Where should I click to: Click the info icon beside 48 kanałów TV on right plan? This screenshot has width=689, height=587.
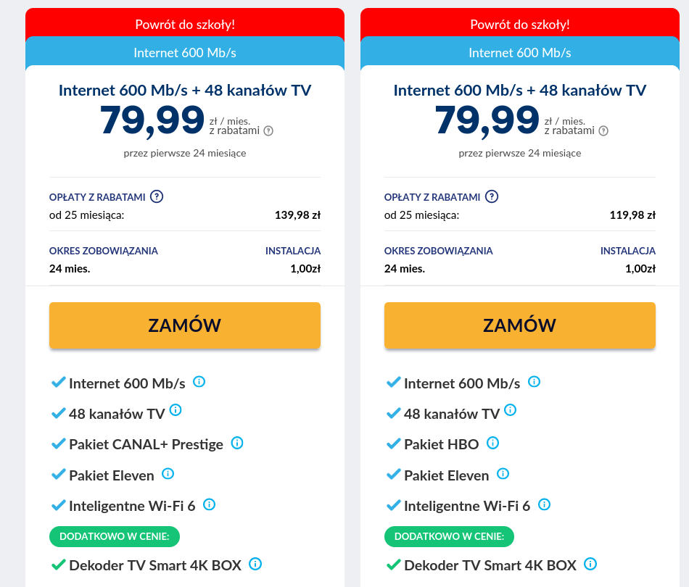[x=510, y=409]
